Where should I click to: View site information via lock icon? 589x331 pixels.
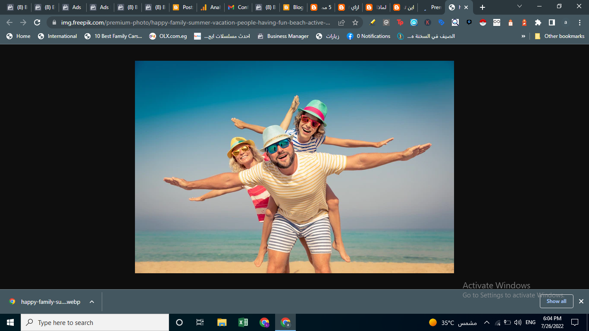coord(54,22)
